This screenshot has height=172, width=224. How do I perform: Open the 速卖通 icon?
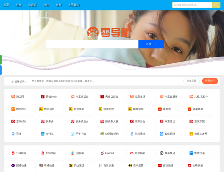pyautogui.click(x=160, y=109)
